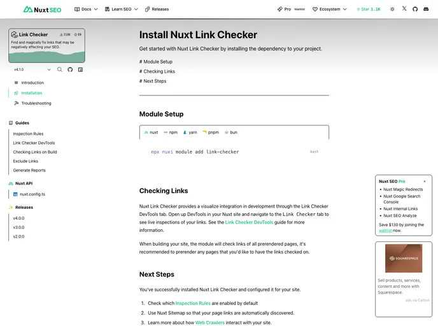Open the Pro waitlist nav item
438x326 pixels.
tap(291, 9)
